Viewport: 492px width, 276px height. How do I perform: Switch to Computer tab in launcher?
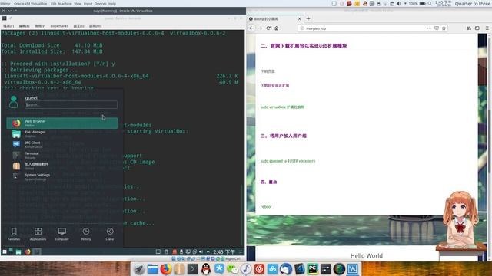(61, 234)
